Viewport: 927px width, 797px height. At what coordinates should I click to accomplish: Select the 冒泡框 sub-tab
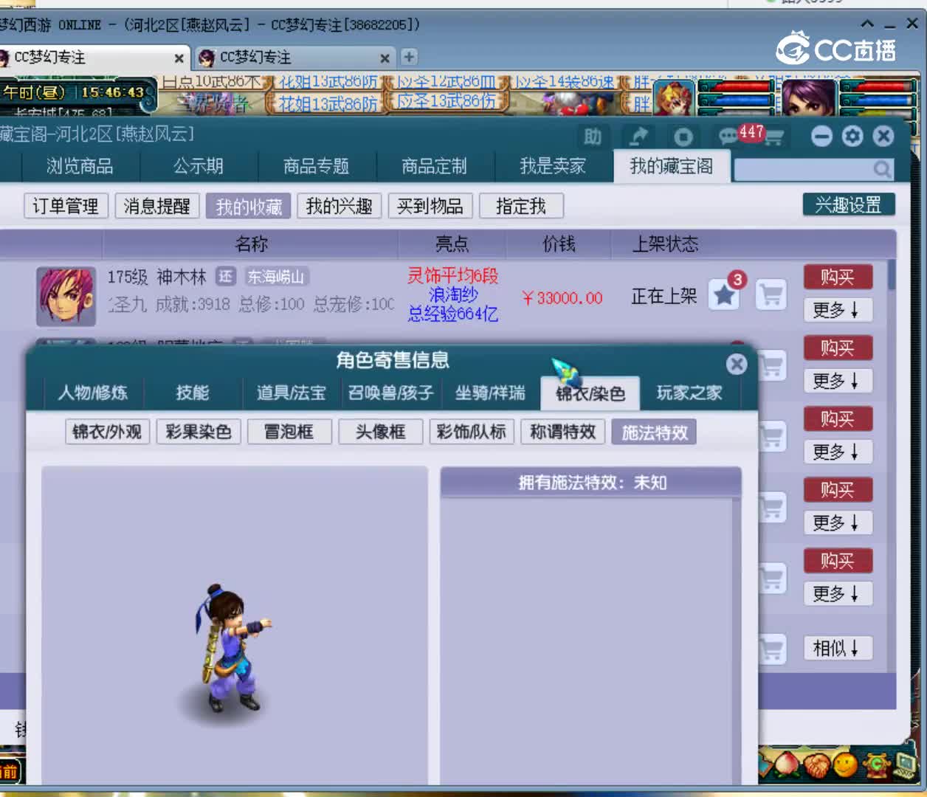pyautogui.click(x=289, y=432)
